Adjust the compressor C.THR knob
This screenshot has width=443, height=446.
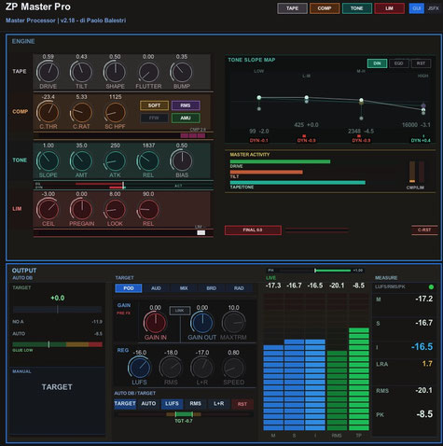point(48,112)
